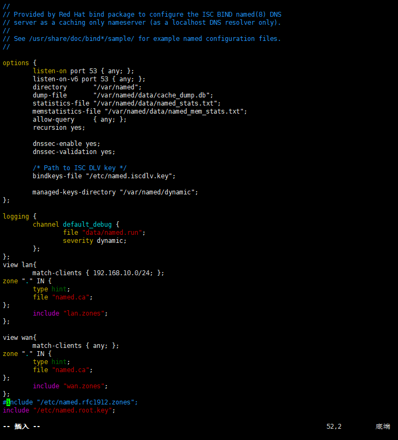Screen dimensions: 398x440
Task: Click the bindkeys-file named.iscdlv.key line
Action: pyautogui.click(x=104, y=176)
